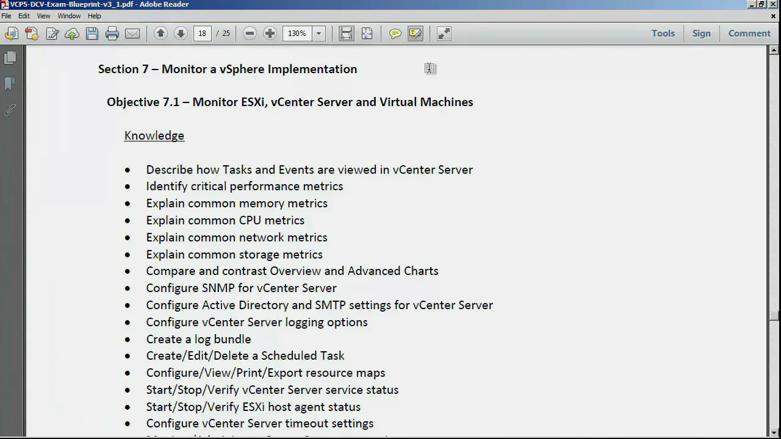The height and width of the screenshot is (439, 781).
Task: Open the File menu
Action: 6,16
